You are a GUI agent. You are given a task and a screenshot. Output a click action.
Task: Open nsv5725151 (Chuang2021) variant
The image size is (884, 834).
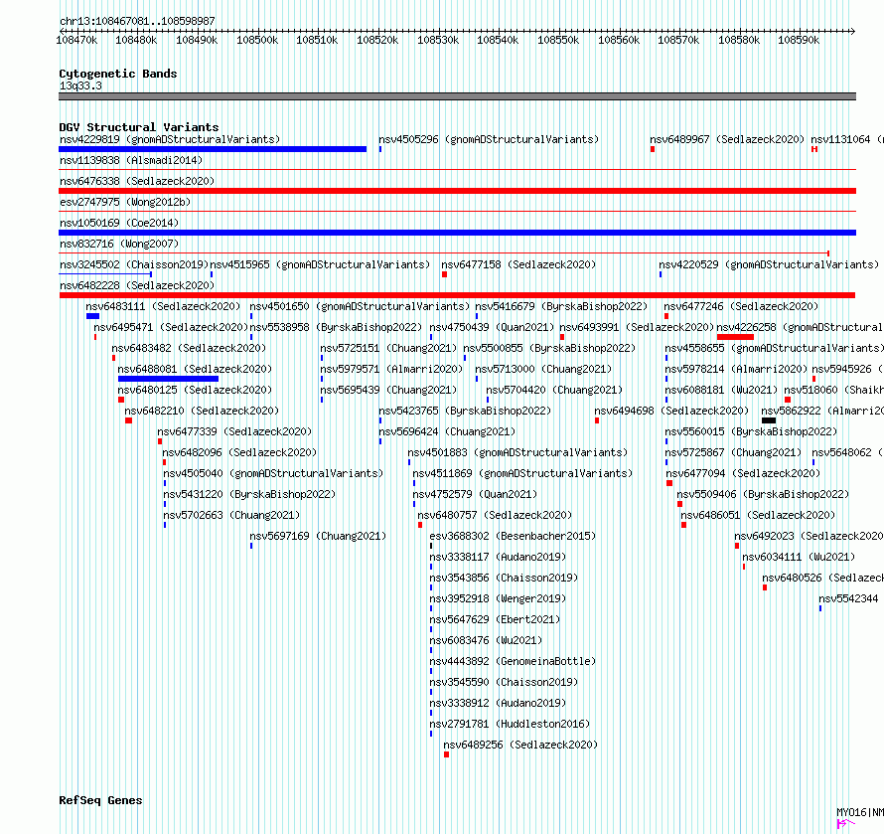click(x=388, y=348)
